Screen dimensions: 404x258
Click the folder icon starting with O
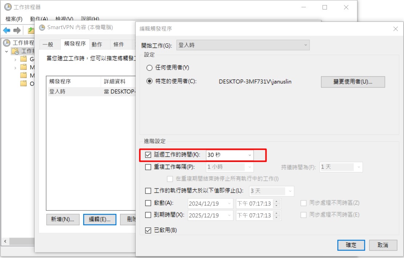(24, 83)
